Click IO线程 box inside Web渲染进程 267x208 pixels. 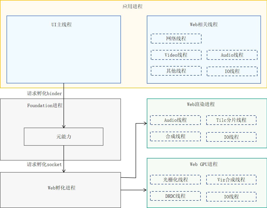(231, 137)
